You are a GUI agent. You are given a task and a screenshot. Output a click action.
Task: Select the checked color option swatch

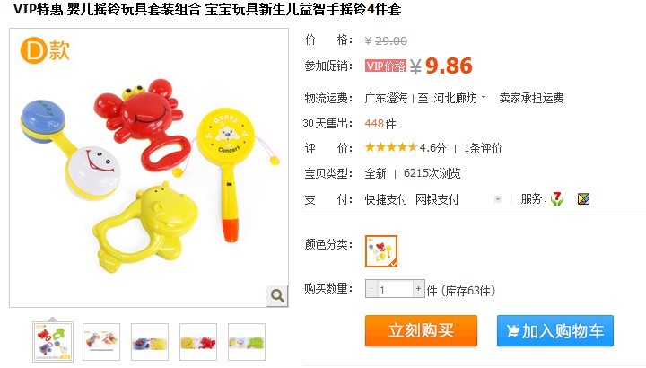[381, 251]
